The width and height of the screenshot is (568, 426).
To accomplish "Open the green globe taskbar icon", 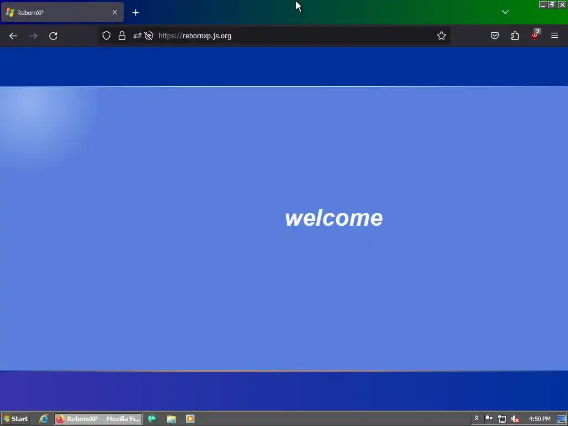I will [x=153, y=419].
